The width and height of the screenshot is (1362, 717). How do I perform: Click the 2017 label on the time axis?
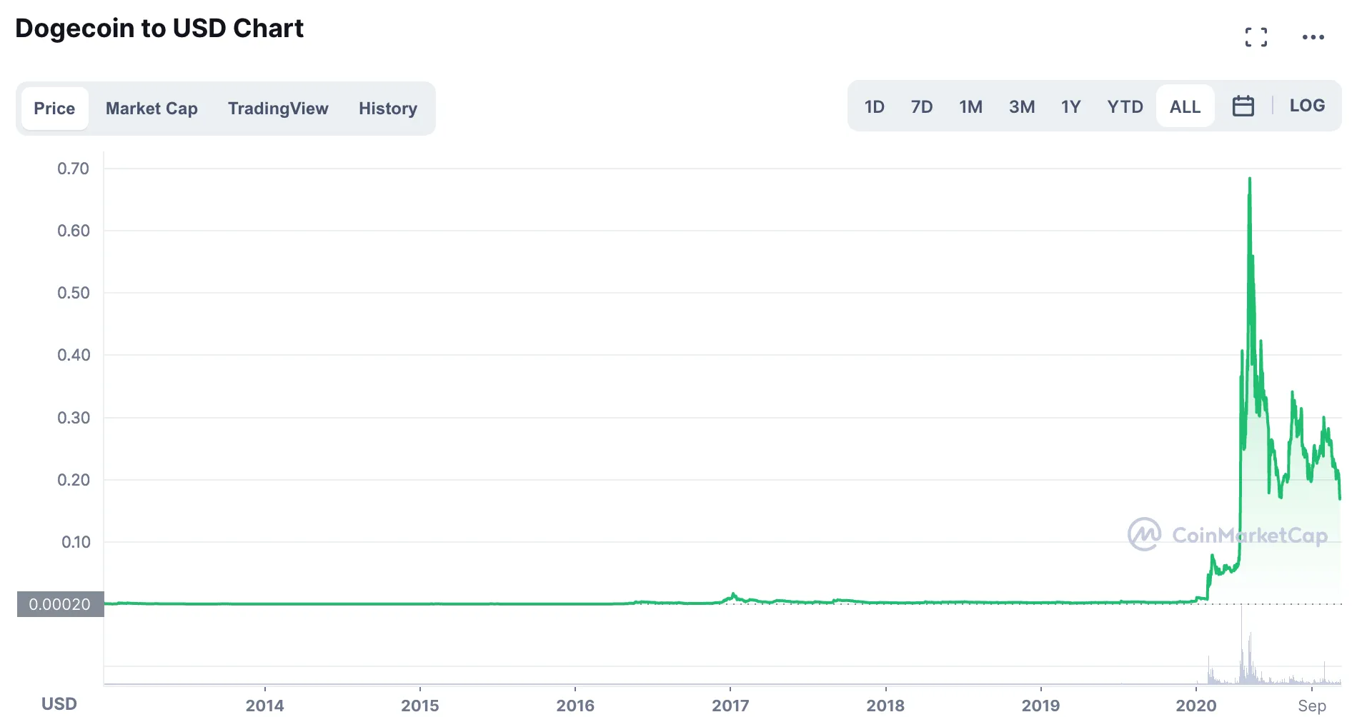click(x=730, y=706)
